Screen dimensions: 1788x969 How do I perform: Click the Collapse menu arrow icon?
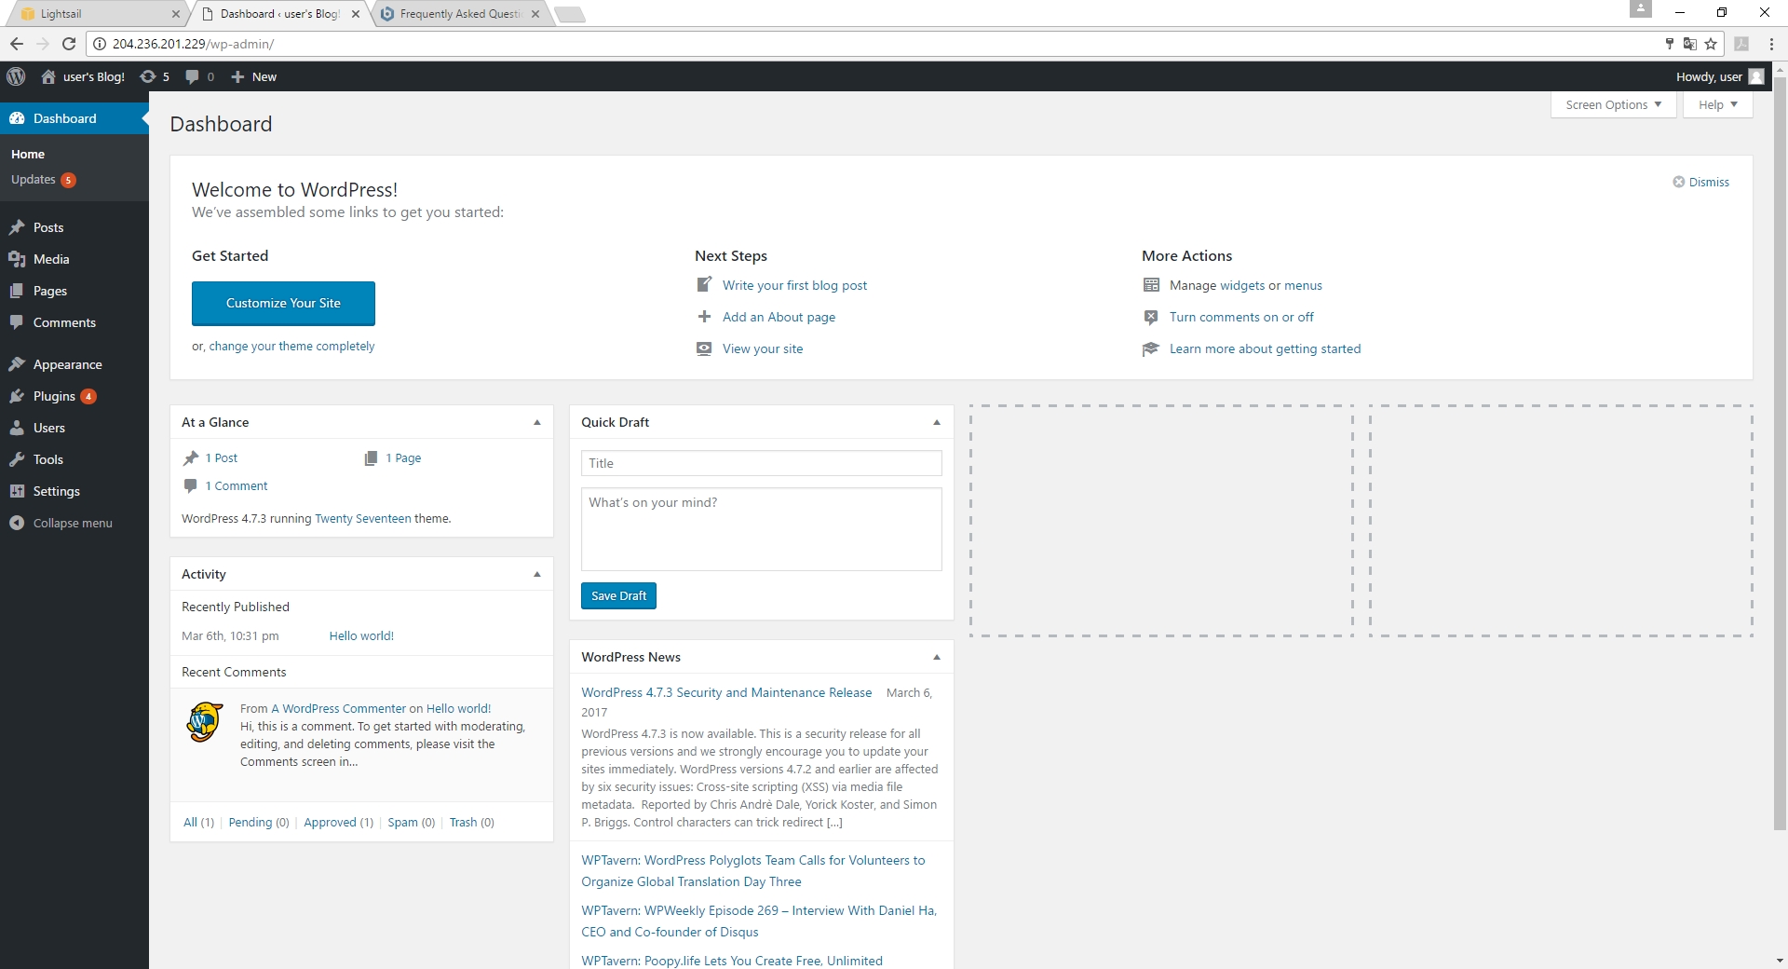tap(17, 523)
